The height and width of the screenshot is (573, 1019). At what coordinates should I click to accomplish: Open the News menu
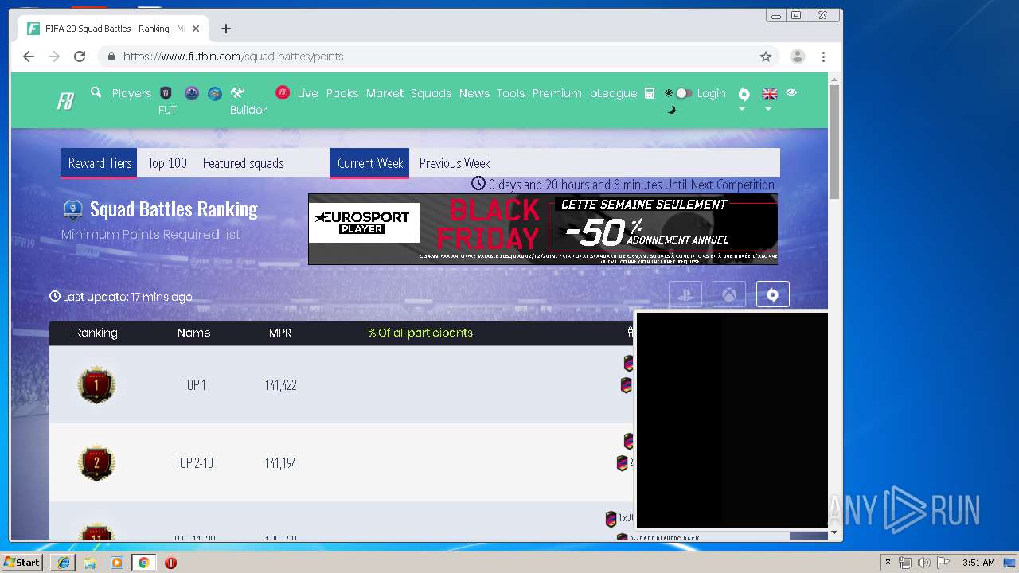tap(474, 93)
